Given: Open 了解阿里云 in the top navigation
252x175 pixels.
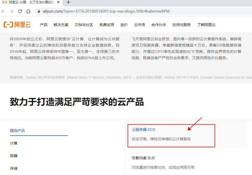Looking at the screenshot, I should pos(206,25).
